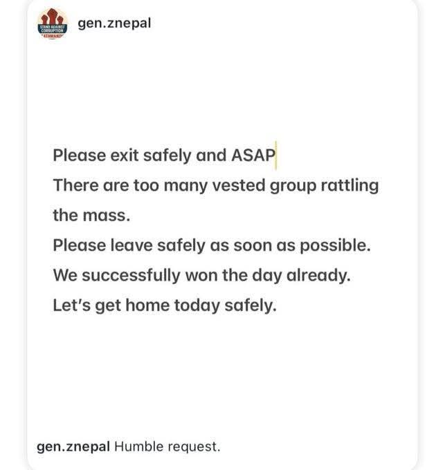Click the word "possible." in the post
Viewport: 445px width, 470px height.
[x=333, y=245]
